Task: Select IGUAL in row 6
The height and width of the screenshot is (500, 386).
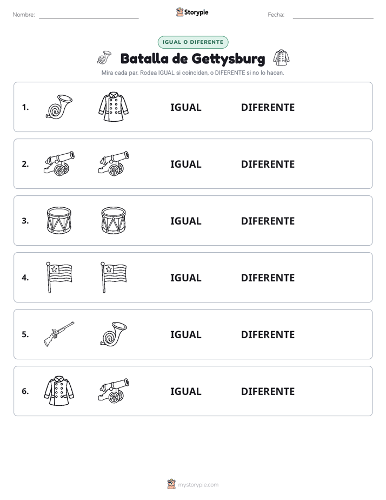Action: click(x=185, y=391)
